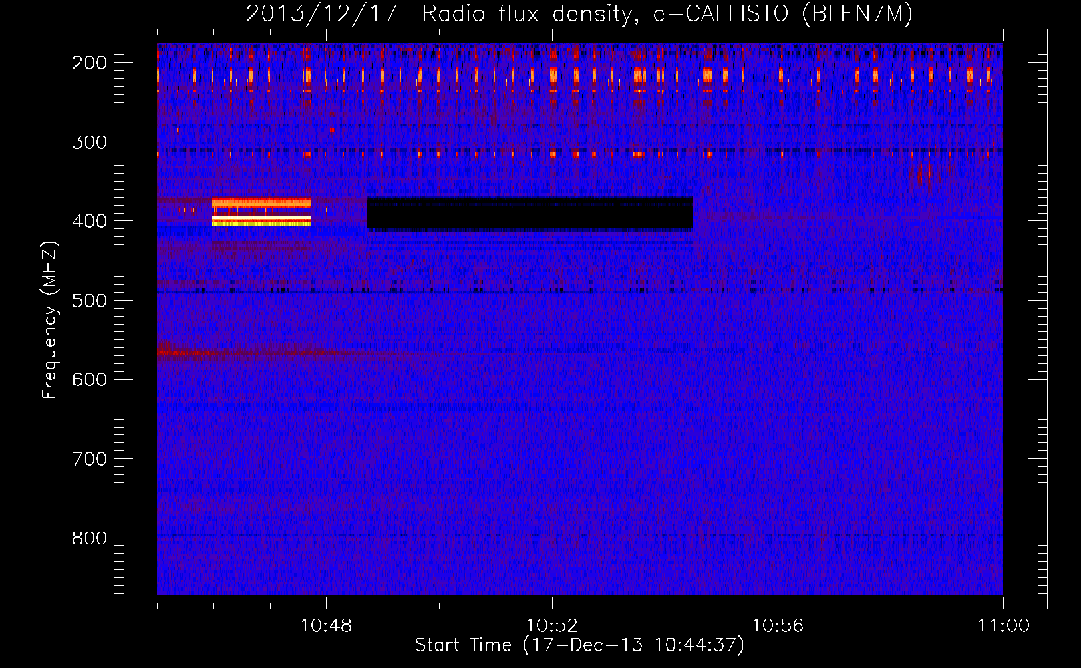1081x668 pixels.
Task: Click the 10:52 time tick label
Action: (x=552, y=626)
